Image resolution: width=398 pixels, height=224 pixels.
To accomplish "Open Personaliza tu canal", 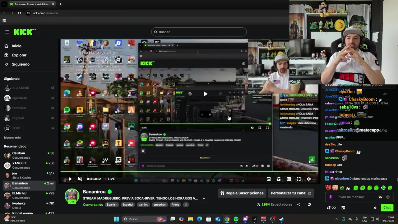I will [x=291, y=193].
